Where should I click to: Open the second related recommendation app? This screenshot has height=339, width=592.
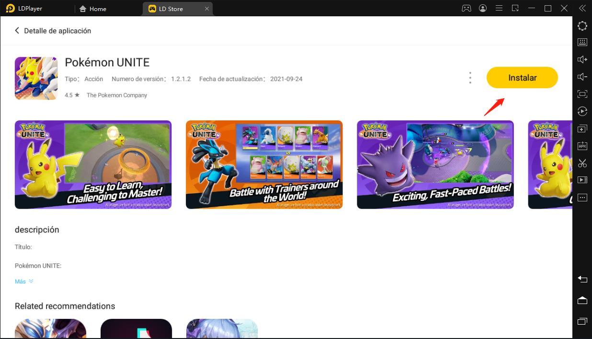136,328
